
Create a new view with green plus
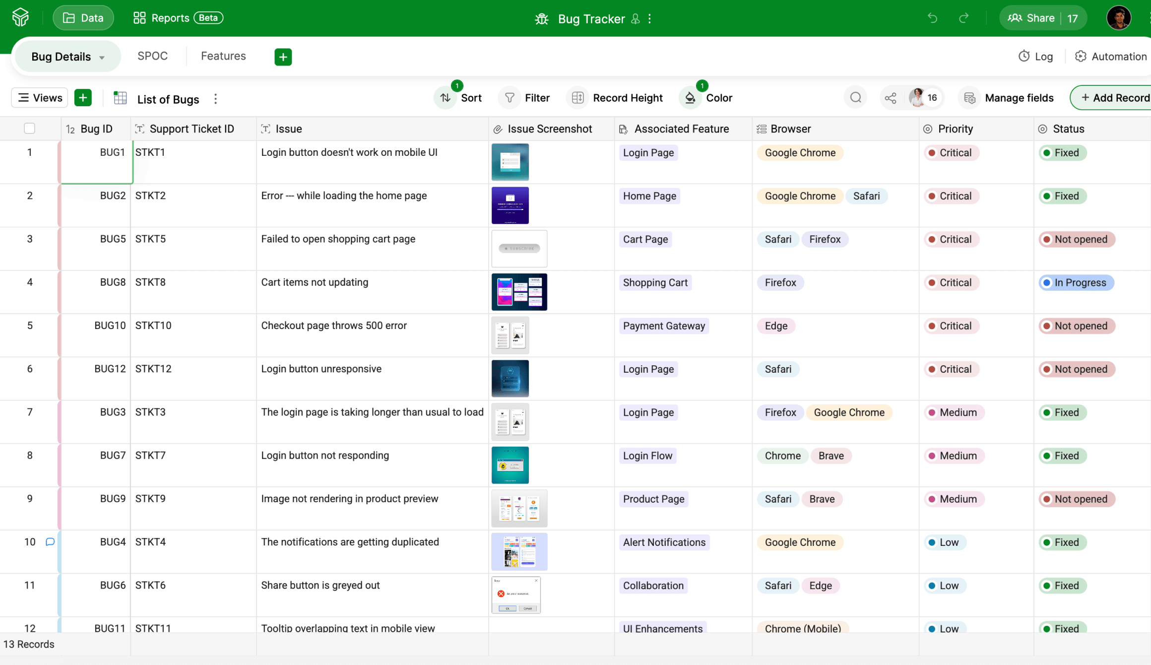83,98
